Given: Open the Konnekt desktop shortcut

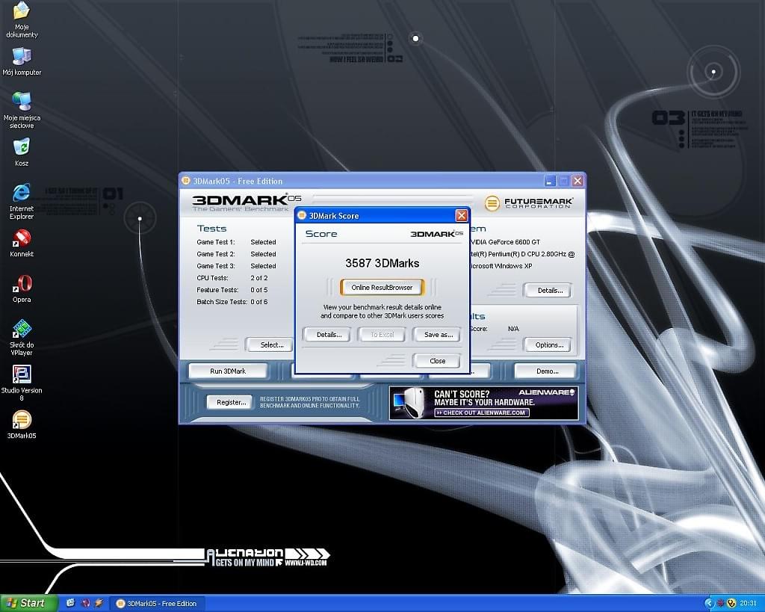Looking at the screenshot, I should pos(22,243).
